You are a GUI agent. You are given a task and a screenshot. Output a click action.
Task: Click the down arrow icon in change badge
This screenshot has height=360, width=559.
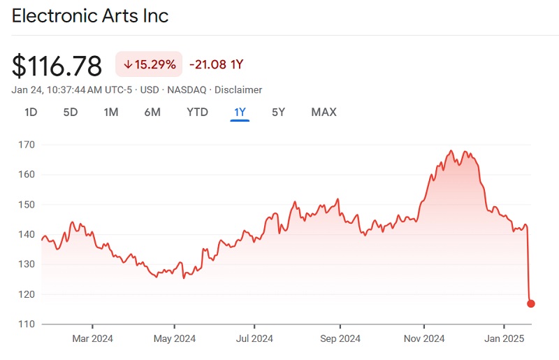(x=127, y=64)
